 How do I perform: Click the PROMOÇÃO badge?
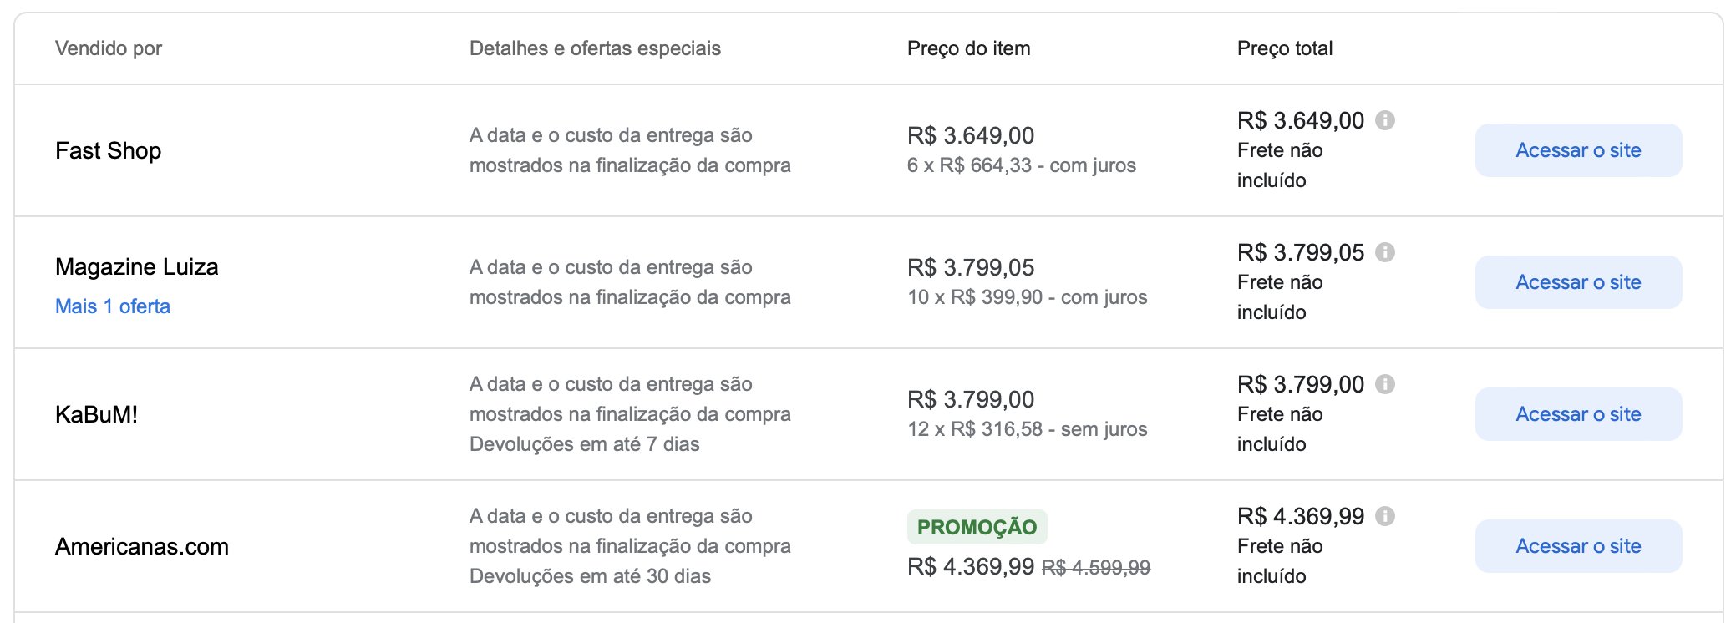(x=977, y=527)
